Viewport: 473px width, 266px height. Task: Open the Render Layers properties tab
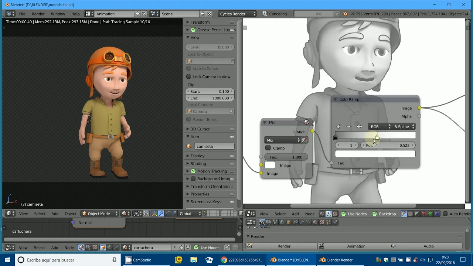268,222
